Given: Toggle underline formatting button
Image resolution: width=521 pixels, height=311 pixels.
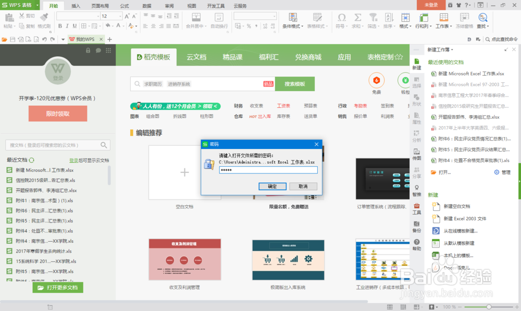Looking at the screenshot, I should [75, 26].
